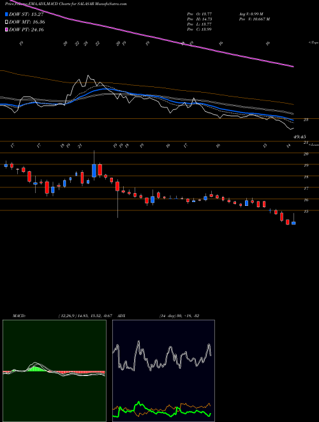Click the blue DOW ST legend swatch
This screenshot has height=422, width=319.
7,14
